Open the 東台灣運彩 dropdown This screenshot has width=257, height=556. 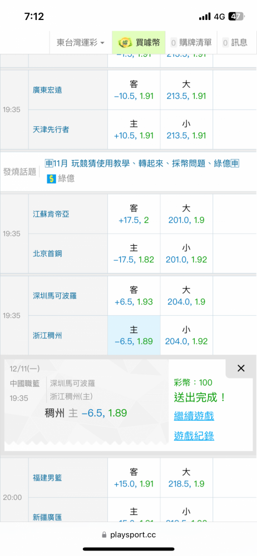(81, 43)
